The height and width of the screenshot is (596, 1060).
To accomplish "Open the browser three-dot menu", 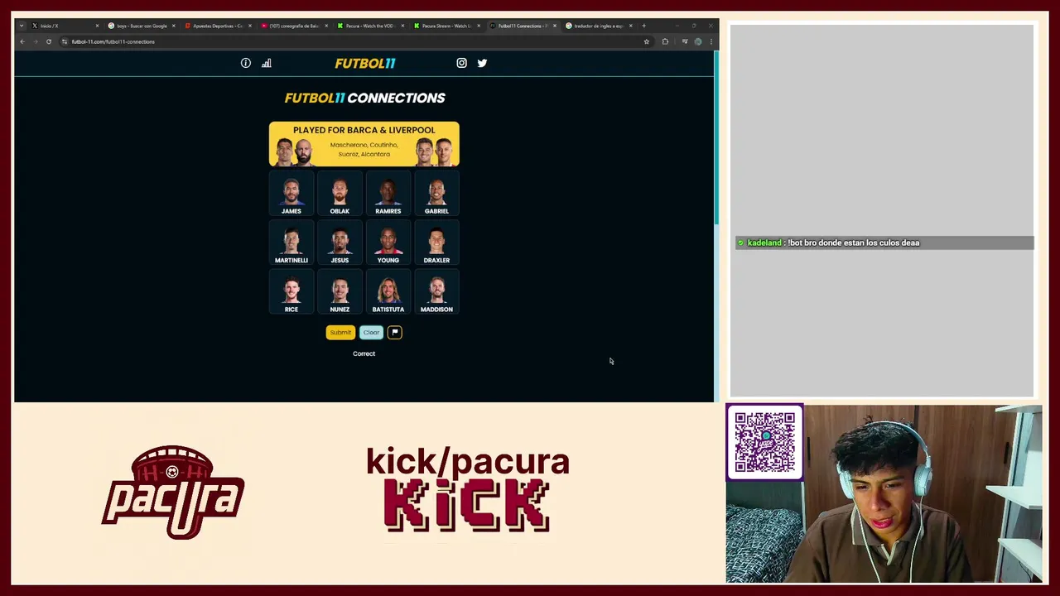I will pos(711,41).
